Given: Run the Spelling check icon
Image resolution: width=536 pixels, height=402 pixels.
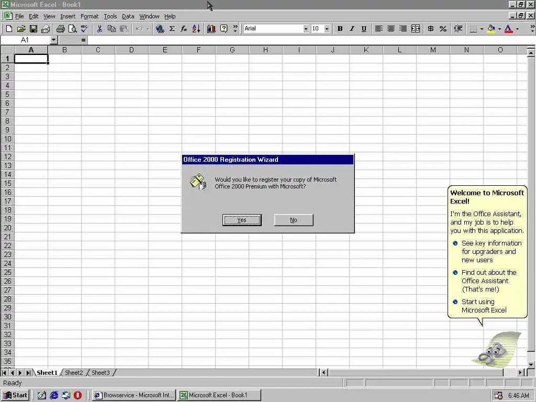Looking at the screenshot, I should (84, 29).
